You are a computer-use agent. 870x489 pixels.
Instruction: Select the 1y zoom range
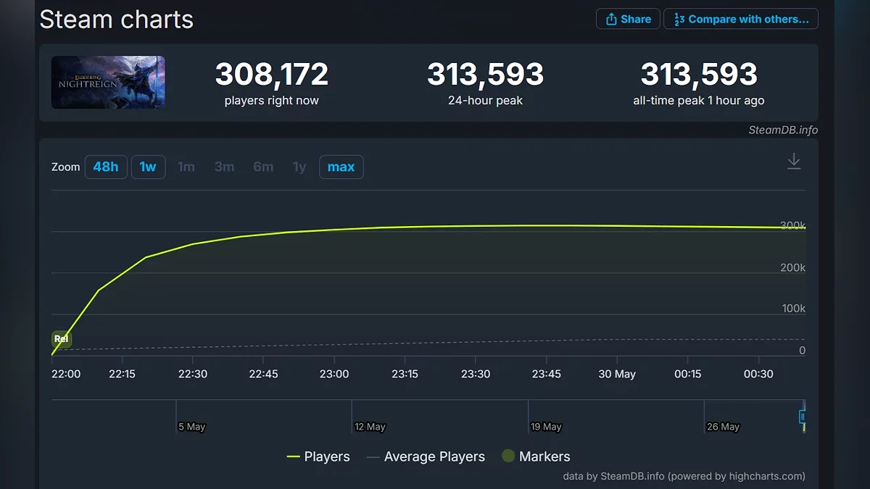(x=299, y=167)
